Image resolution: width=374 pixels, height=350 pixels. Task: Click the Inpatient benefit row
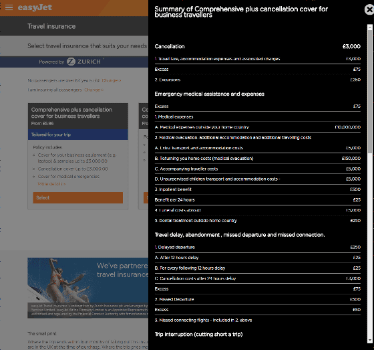tap(258, 189)
